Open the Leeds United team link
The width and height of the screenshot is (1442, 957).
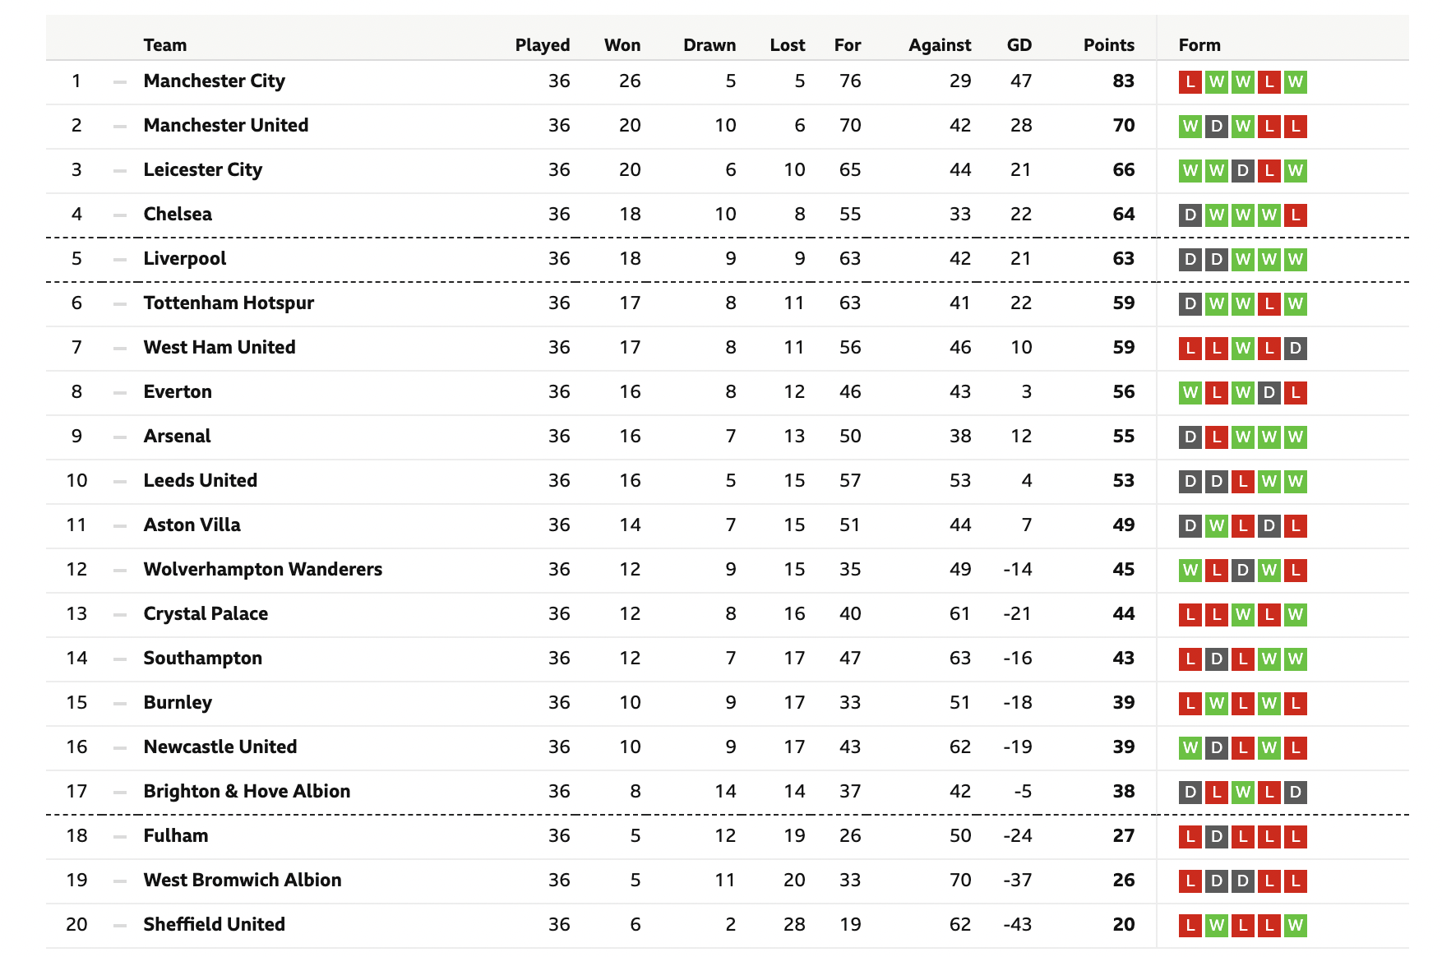click(200, 480)
